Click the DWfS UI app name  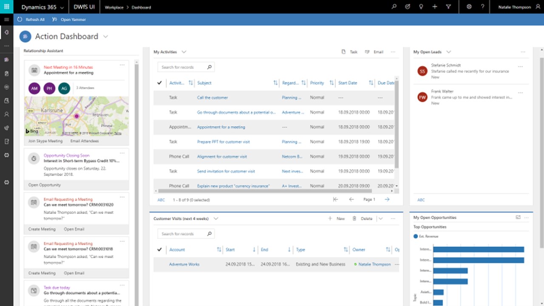point(85,7)
